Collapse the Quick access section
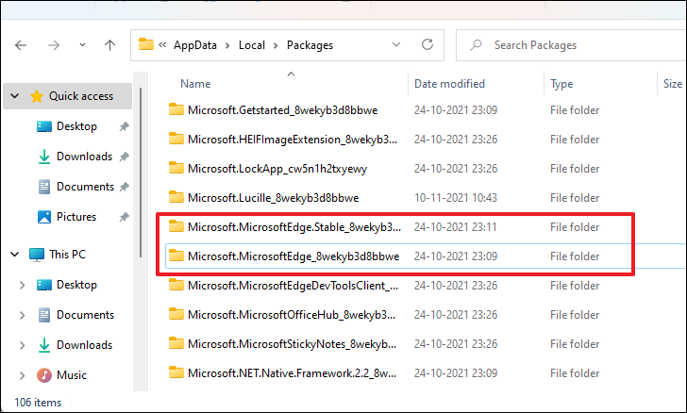 (14, 96)
